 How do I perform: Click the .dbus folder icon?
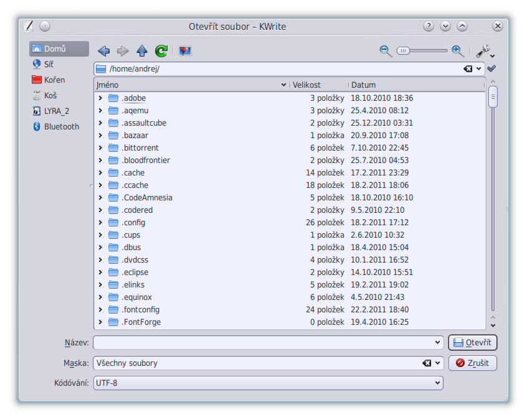113,247
